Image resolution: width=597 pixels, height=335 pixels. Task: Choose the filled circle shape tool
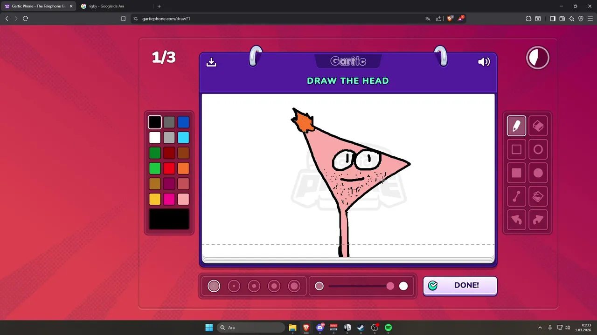click(x=538, y=173)
